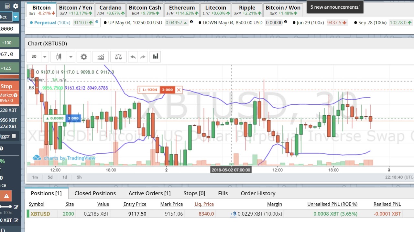Click the +12.5 price button
This screenshot has width=414, height=232.
(9, 68)
